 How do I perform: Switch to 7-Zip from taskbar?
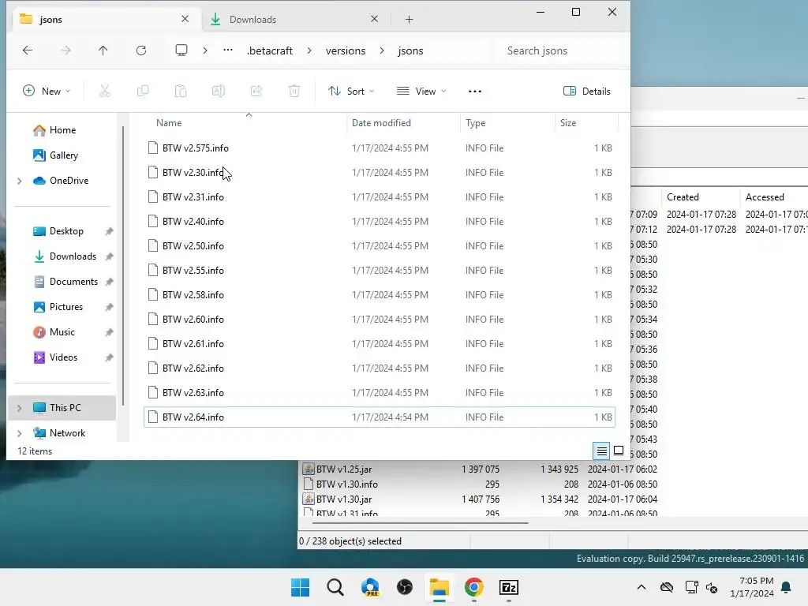coord(509,587)
